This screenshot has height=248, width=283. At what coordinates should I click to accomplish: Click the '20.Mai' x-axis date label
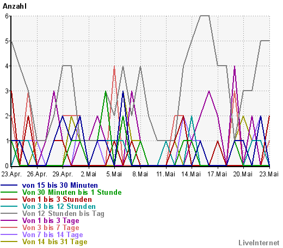pyautogui.click(x=243, y=174)
